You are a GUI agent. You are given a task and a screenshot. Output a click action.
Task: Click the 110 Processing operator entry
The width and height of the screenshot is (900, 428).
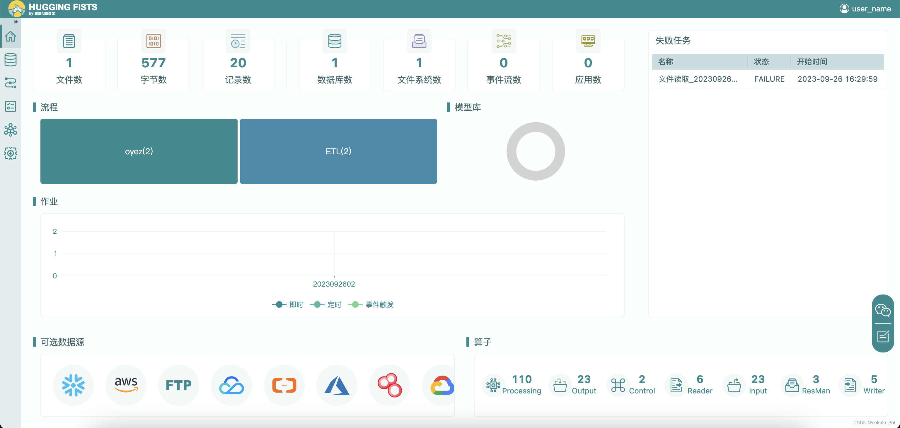point(513,385)
